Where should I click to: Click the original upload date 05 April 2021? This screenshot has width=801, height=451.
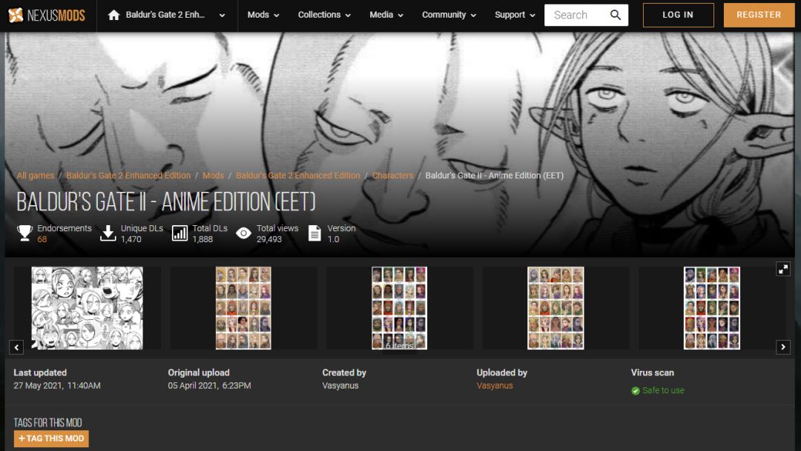pos(209,386)
